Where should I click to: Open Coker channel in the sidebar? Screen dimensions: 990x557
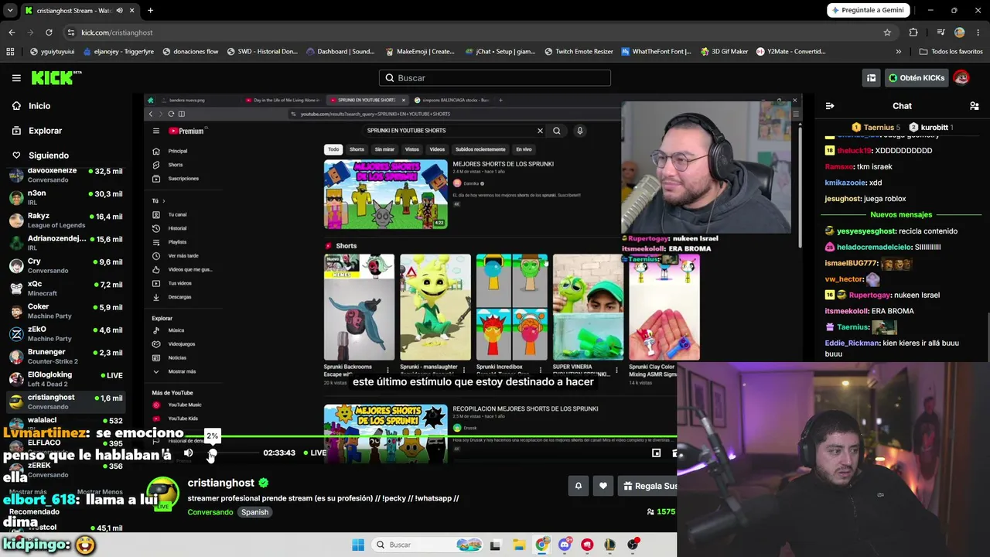(x=66, y=311)
